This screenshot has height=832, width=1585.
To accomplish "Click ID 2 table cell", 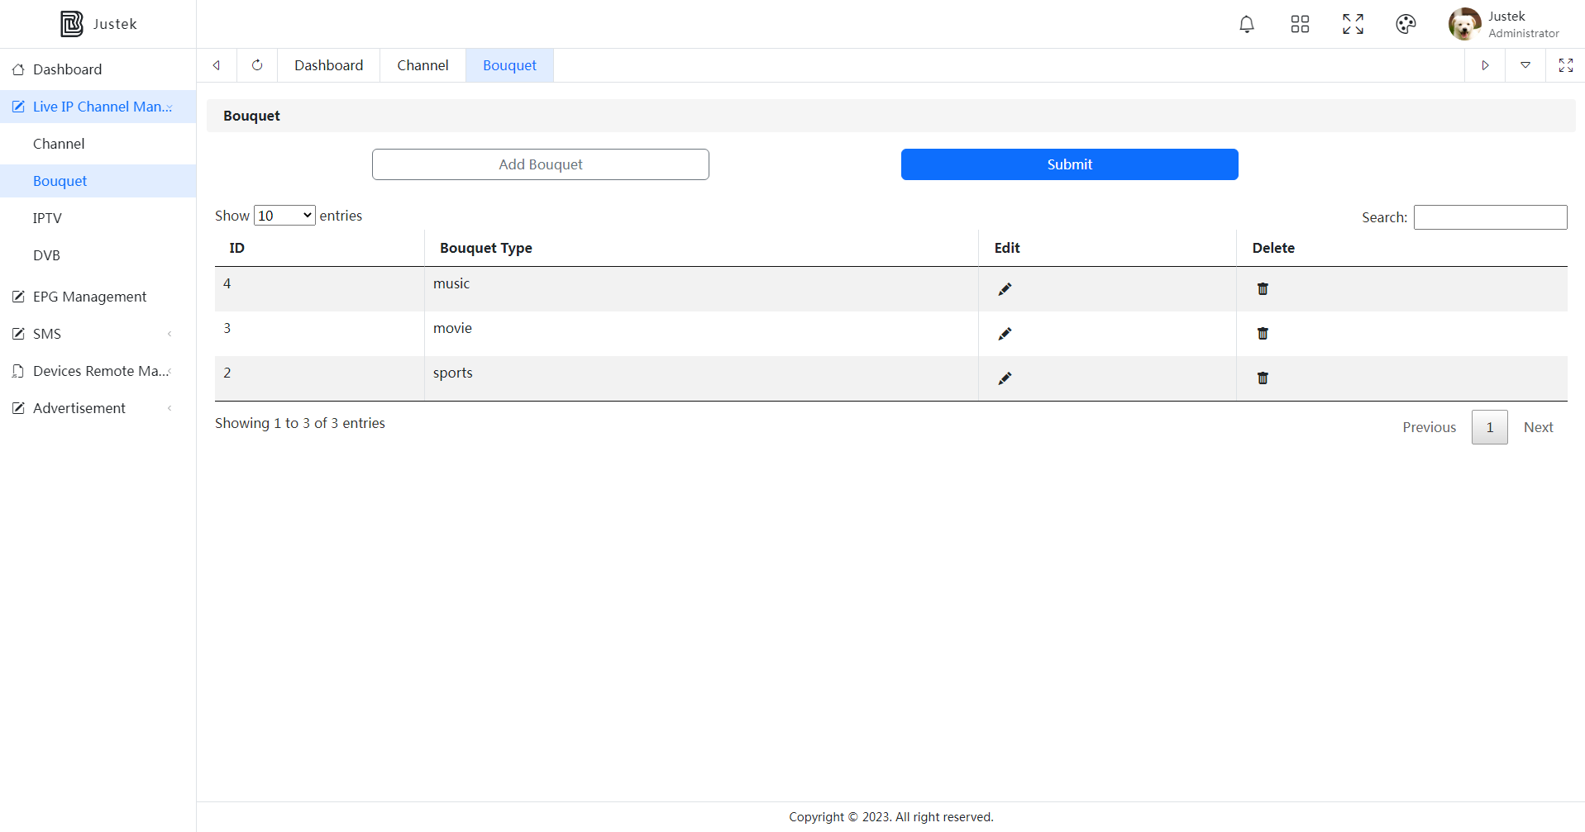I will (x=319, y=378).
